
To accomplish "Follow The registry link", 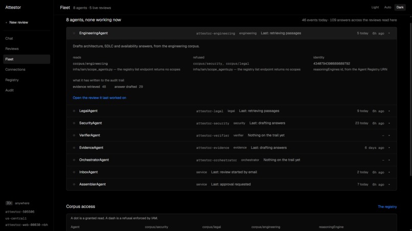I will click(x=387, y=207).
